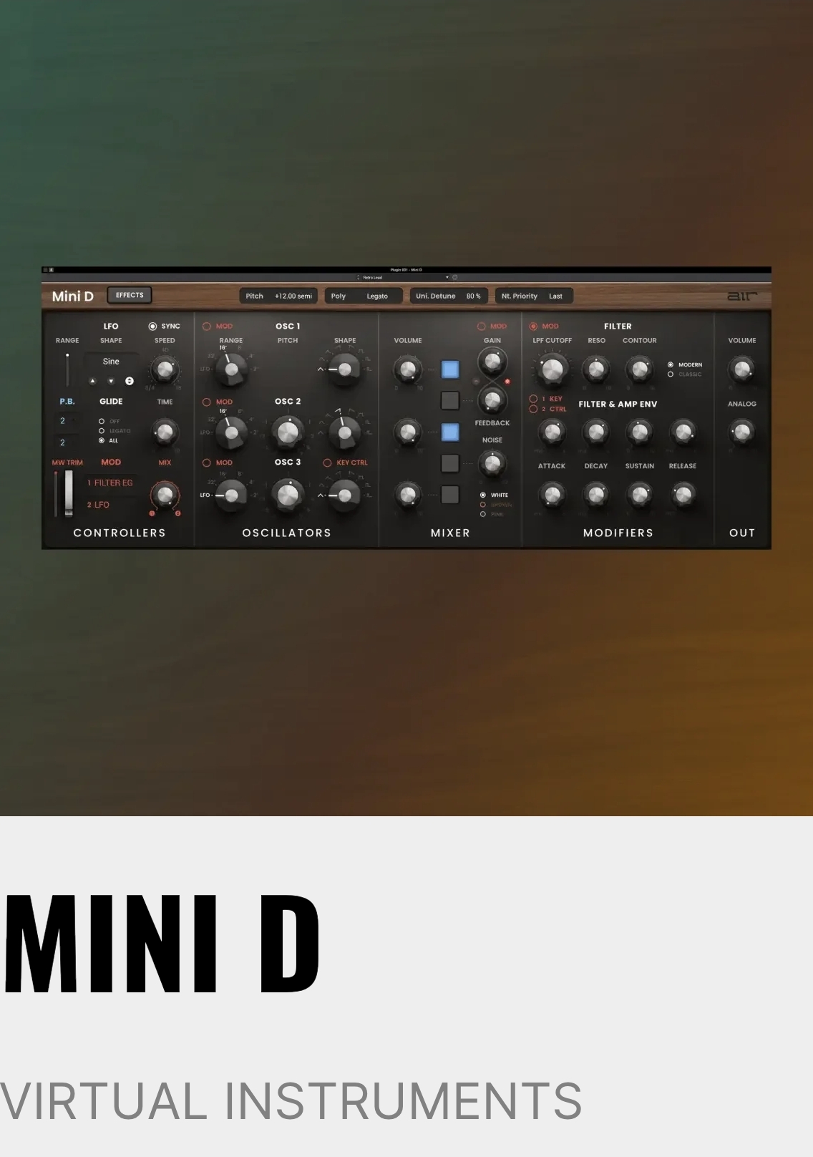
Task: Click the LFO SPEED knob
Action: coord(165,369)
